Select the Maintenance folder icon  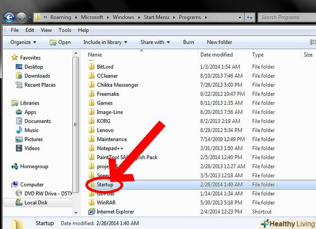pyautogui.click(x=92, y=139)
